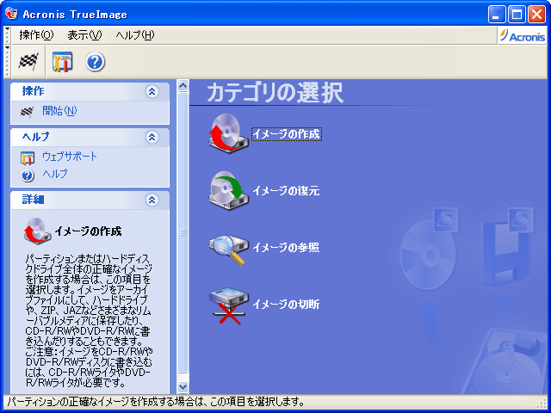
Task: Select the イメージの切断 category link
Action: click(286, 304)
